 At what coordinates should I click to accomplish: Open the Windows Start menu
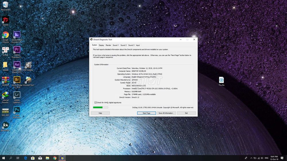pos(3,158)
